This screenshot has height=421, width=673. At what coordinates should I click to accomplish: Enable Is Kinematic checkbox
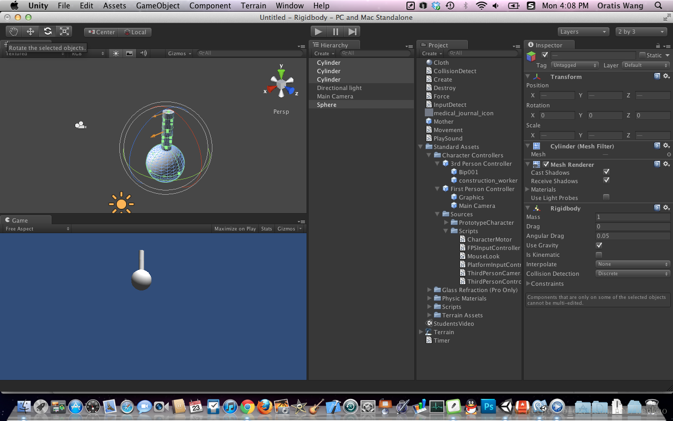[x=599, y=255]
